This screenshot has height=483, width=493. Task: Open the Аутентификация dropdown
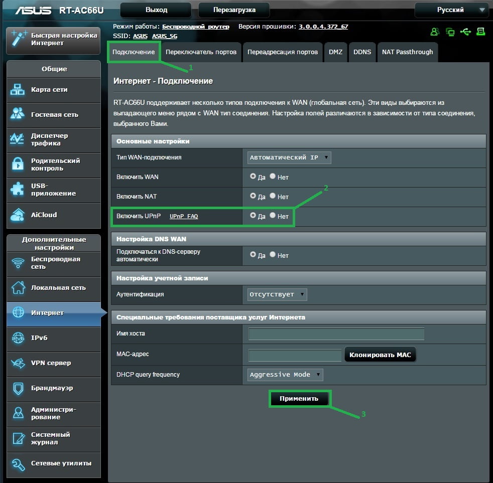click(277, 294)
